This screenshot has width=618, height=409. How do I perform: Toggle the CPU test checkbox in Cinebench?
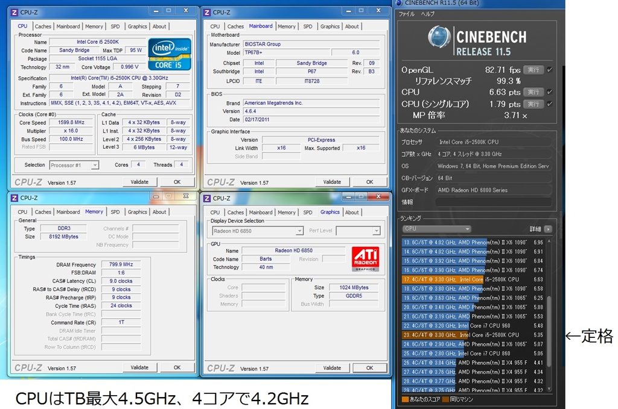(x=549, y=92)
